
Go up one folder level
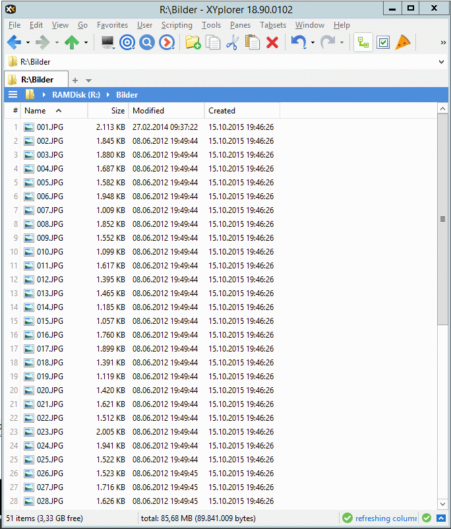tap(71, 43)
